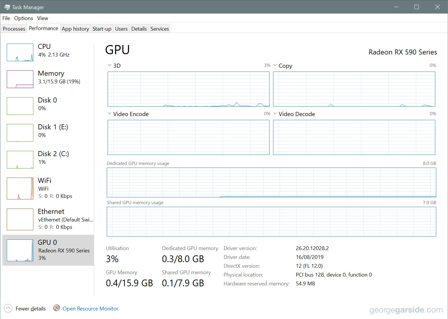The width and height of the screenshot is (448, 319).
Task: Open Resource Monitor link
Action: pos(90,309)
